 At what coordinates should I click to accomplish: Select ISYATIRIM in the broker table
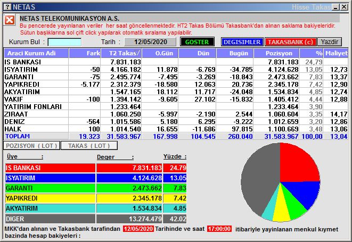(21, 70)
